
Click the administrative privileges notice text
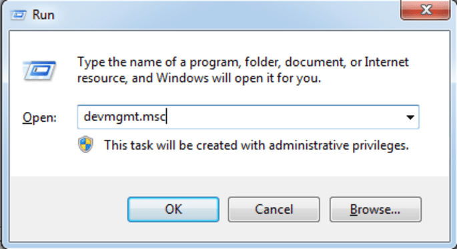(256, 145)
